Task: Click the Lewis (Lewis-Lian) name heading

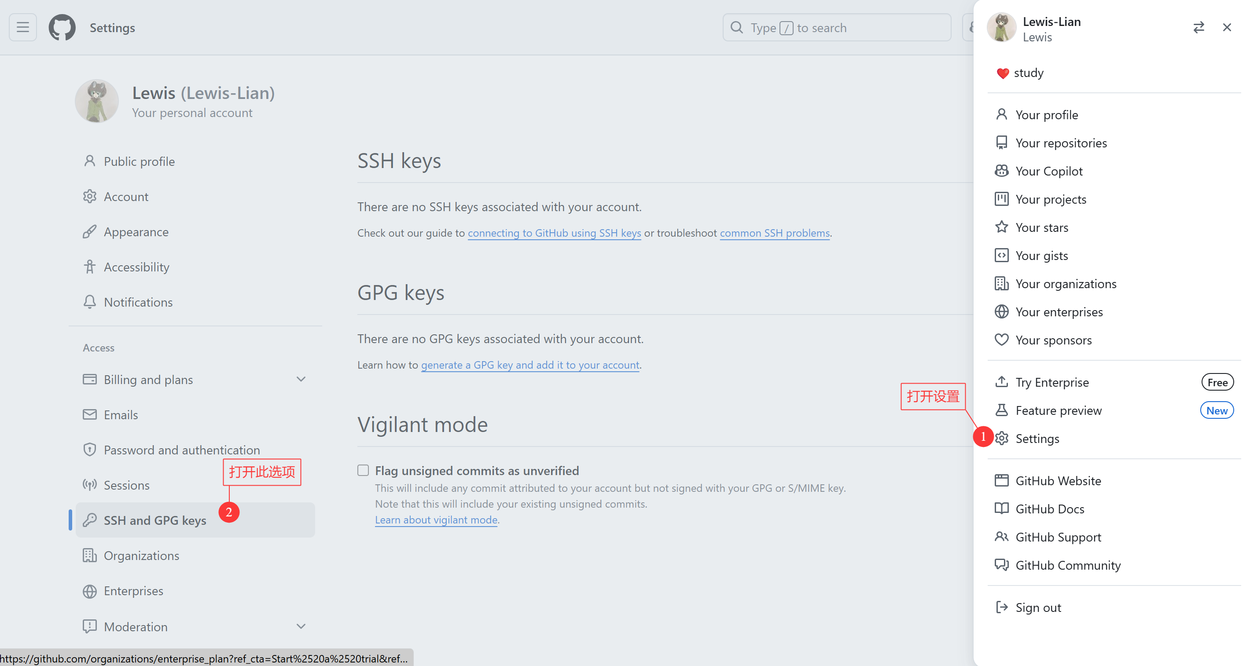Action: (x=203, y=93)
